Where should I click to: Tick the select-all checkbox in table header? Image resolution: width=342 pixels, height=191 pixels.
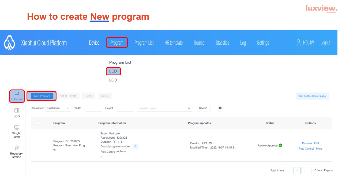click(39, 123)
